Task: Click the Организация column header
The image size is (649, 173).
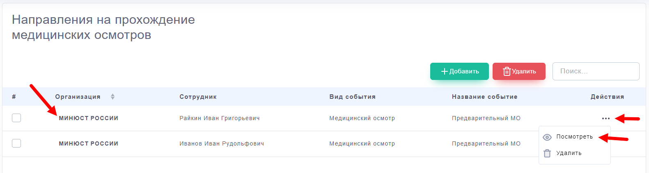Action: click(x=78, y=97)
